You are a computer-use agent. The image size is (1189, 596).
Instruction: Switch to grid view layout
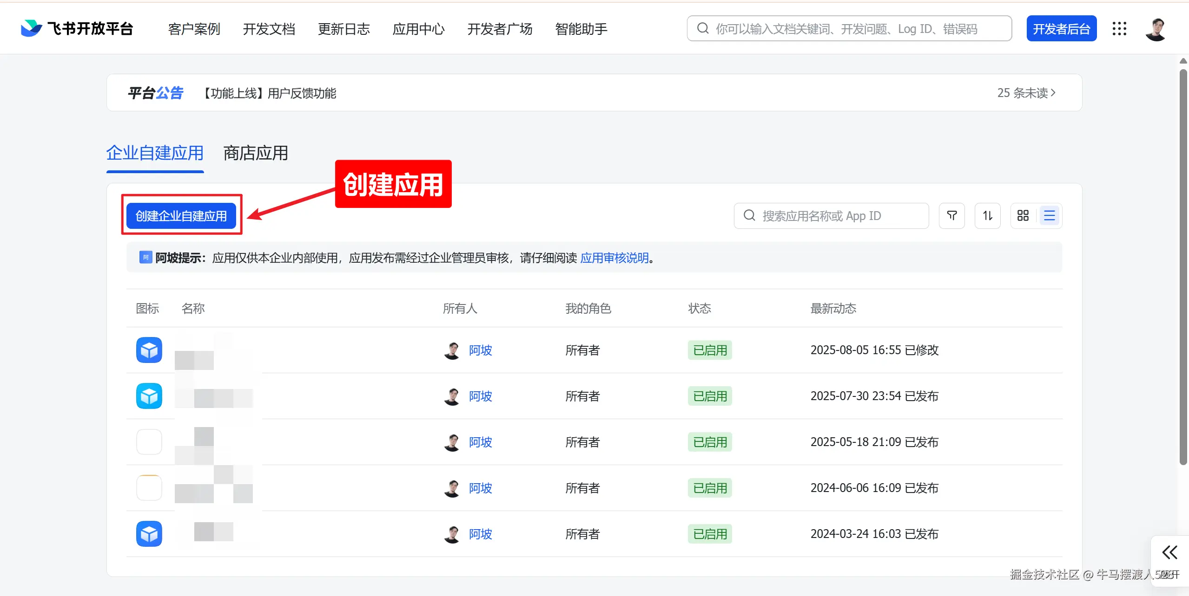click(x=1023, y=216)
